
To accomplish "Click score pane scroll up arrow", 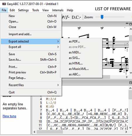I will tap(131, 29).
